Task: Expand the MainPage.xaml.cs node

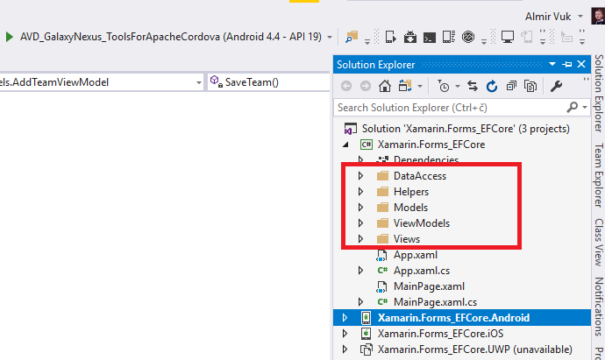Action: (360, 302)
